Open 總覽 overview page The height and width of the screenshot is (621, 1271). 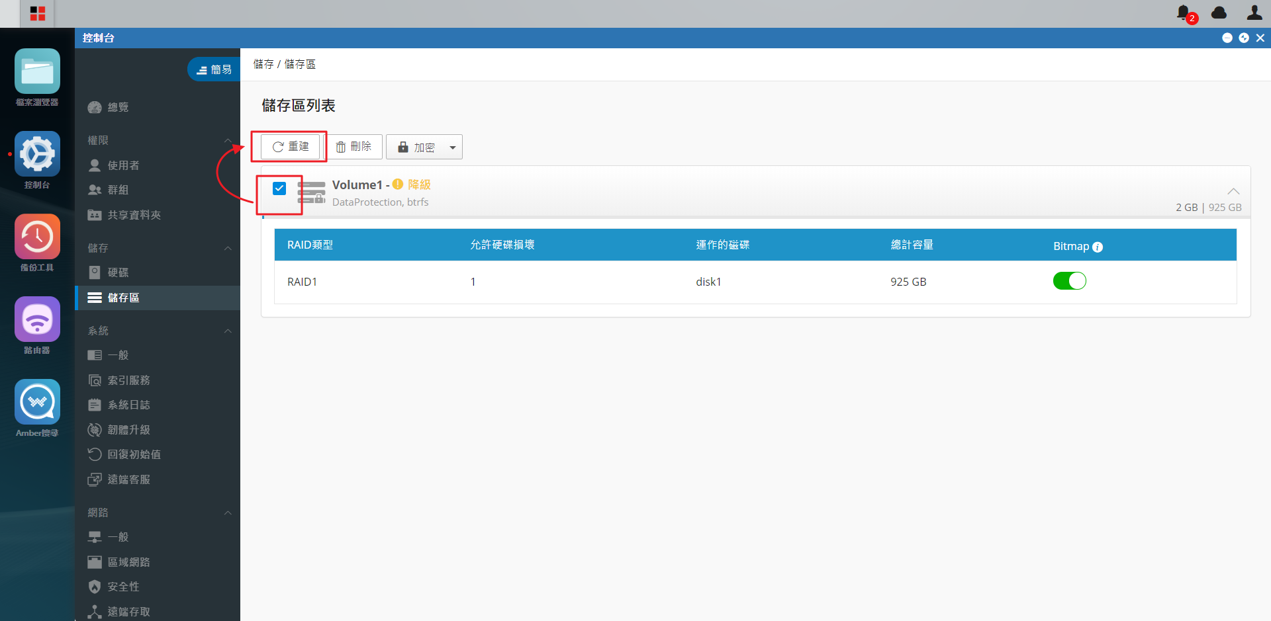[x=158, y=107]
